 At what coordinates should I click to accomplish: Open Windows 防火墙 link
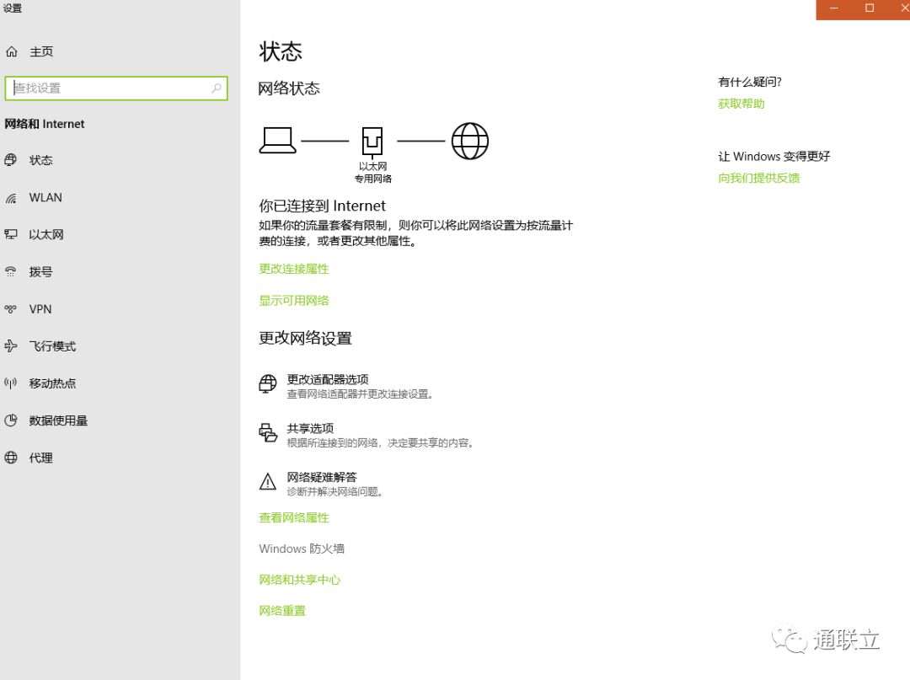pos(302,549)
